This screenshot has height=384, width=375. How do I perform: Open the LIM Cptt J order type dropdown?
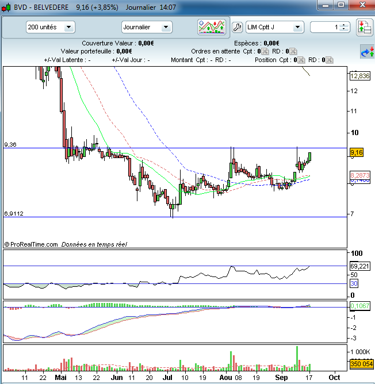[x=274, y=27]
